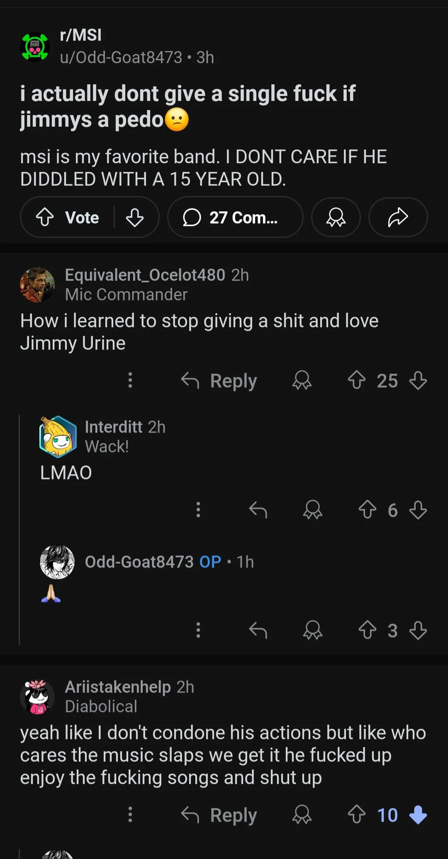The width and height of the screenshot is (448, 859).
Task: Share the post using arrow icon
Action: [398, 217]
